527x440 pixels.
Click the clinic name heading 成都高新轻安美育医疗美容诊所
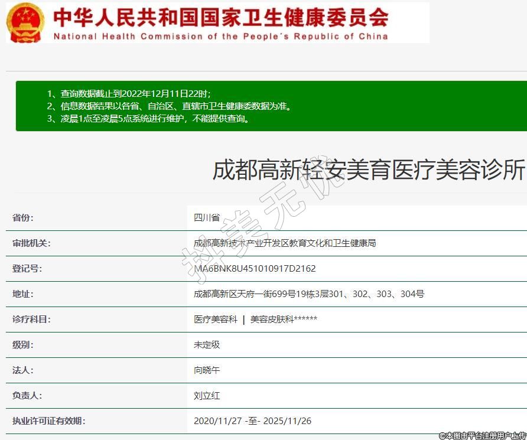[x=369, y=170]
